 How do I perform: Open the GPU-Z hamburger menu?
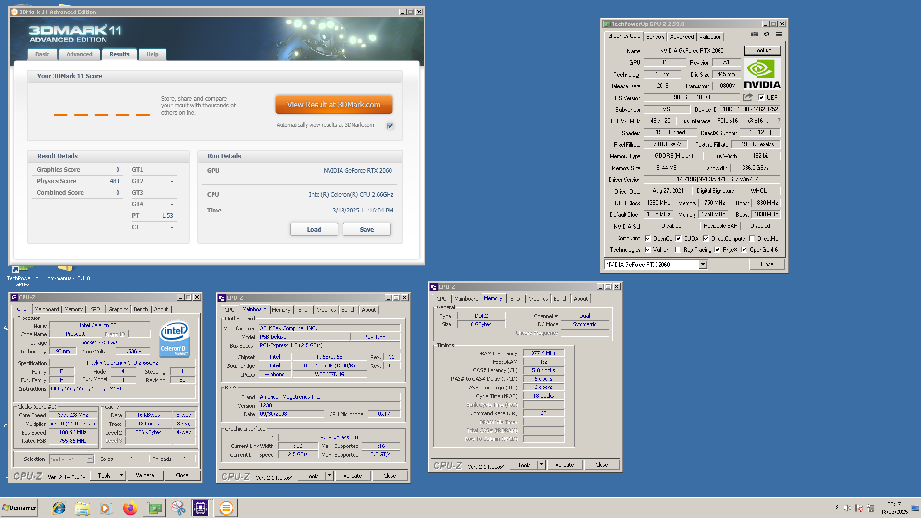779,34
